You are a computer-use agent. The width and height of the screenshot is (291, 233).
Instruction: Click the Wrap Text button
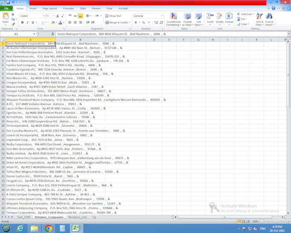113,16
